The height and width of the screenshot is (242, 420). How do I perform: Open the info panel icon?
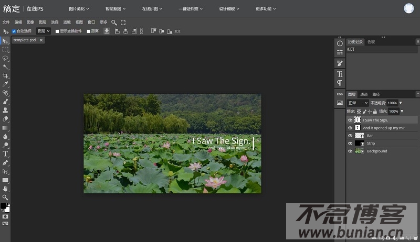[340, 43]
